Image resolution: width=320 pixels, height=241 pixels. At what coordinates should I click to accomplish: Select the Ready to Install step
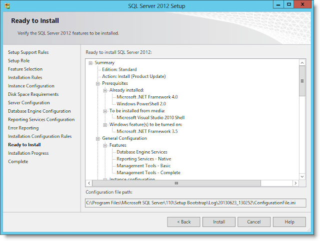[x=24, y=145]
